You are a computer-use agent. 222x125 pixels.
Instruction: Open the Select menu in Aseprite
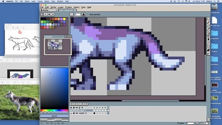point(76,7)
